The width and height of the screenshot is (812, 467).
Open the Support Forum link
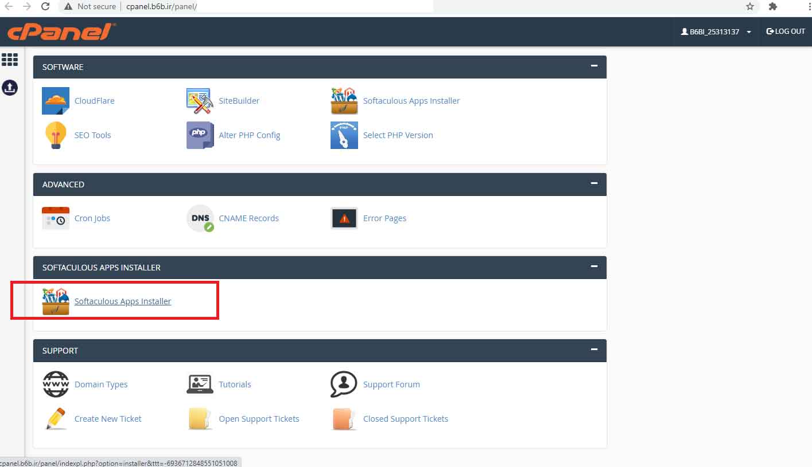point(392,384)
